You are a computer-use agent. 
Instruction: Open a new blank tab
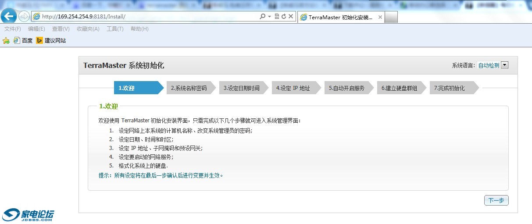tap(391, 18)
